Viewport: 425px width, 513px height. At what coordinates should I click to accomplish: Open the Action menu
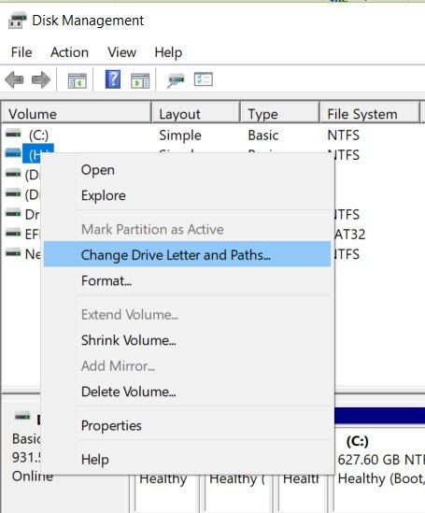[x=69, y=52]
